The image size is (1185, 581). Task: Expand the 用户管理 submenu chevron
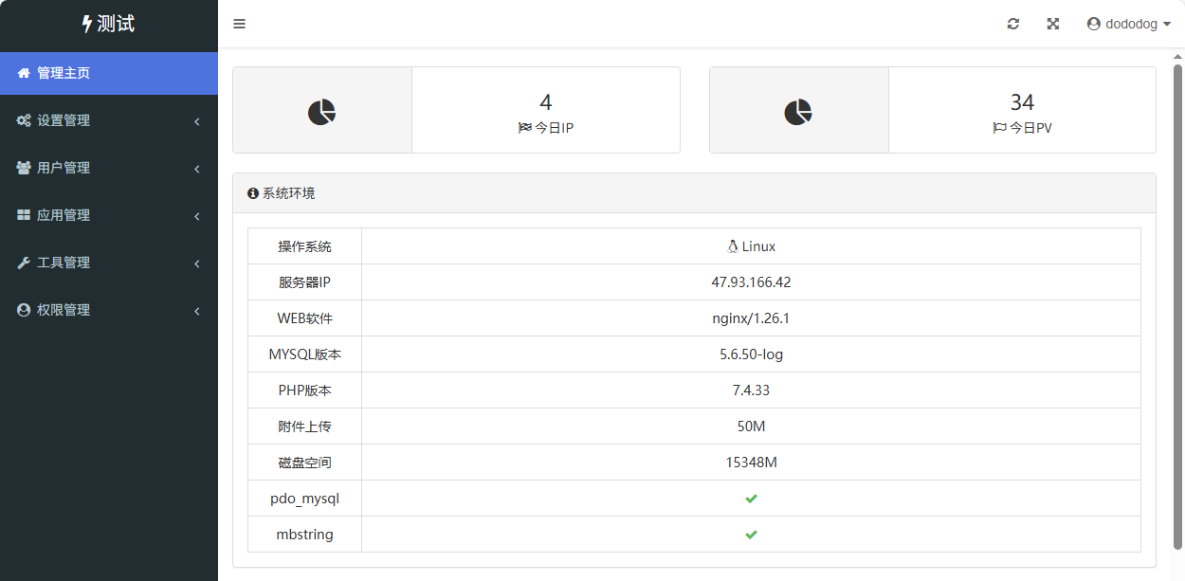(197, 169)
